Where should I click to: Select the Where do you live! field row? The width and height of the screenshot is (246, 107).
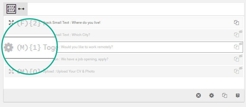(124, 23)
